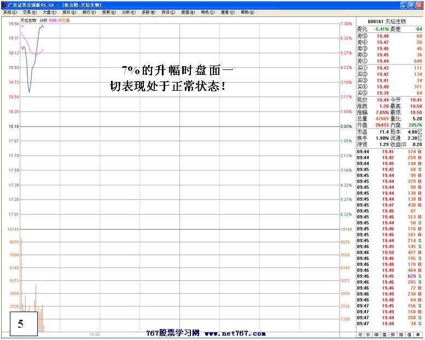Open the 报价 menu

(x=69, y=12)
